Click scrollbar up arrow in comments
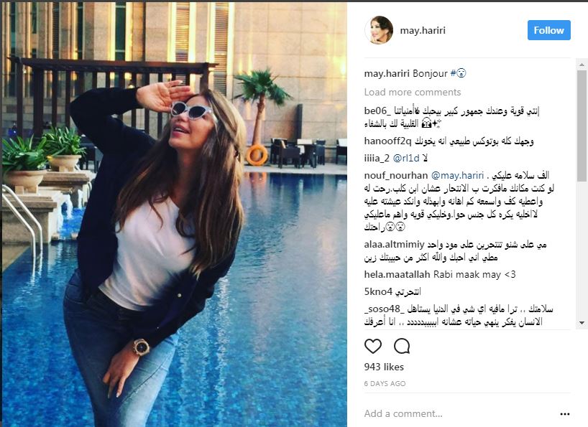The image size is (588, 427). click(582, 65)
